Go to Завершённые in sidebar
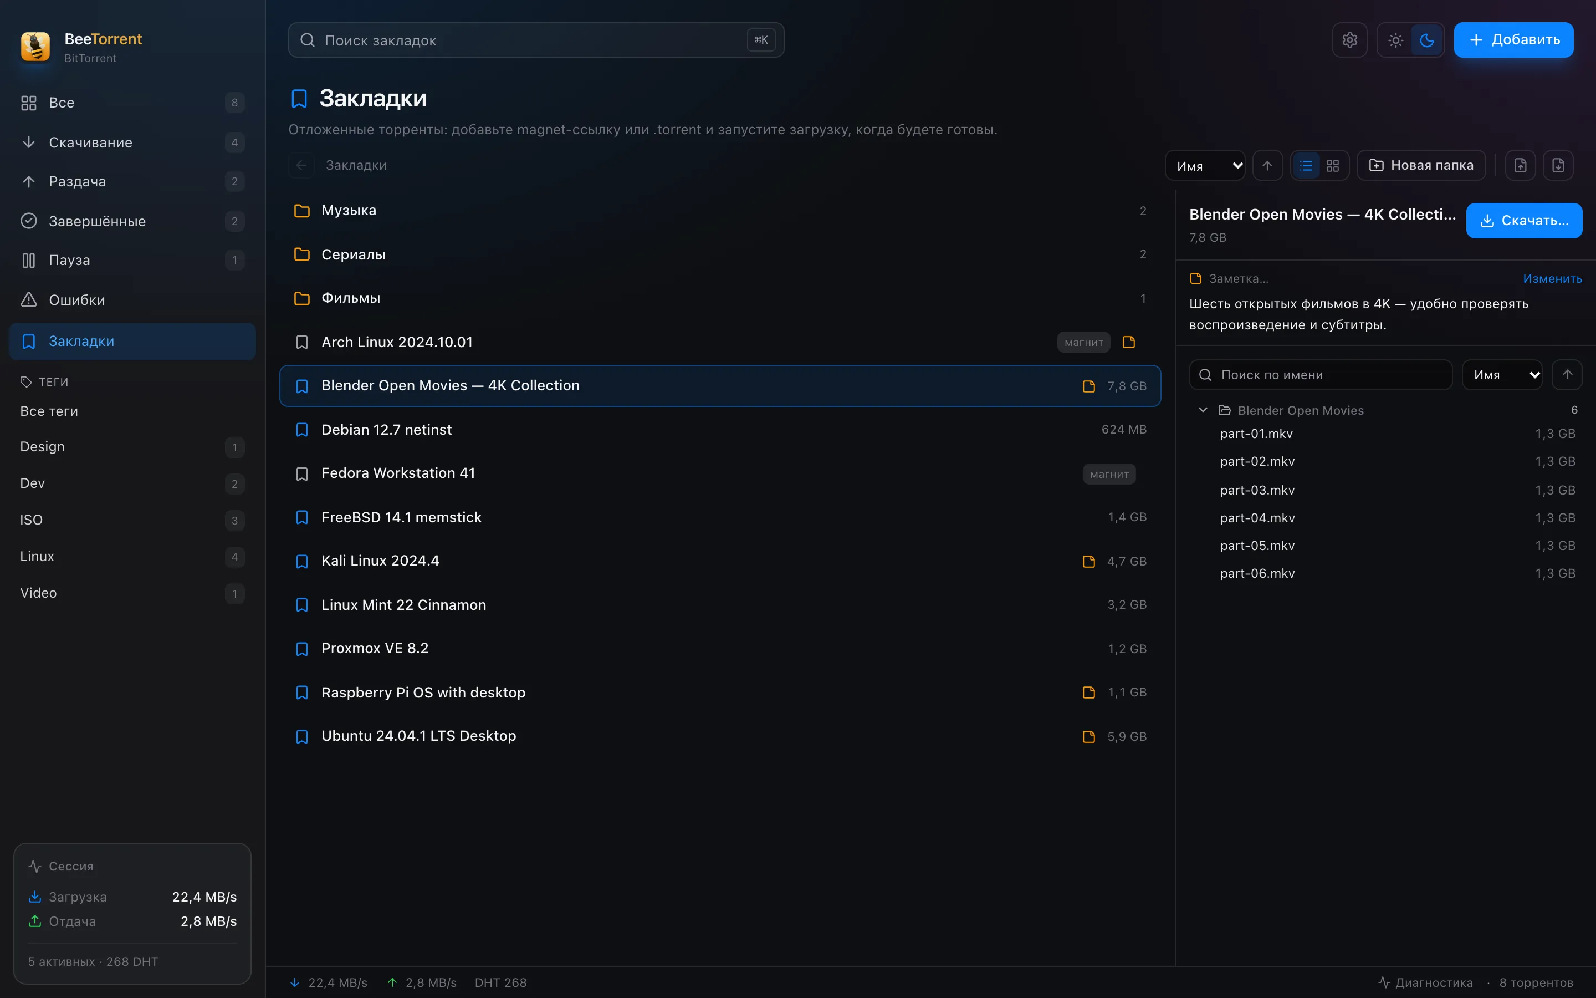 tap(132, 221)
